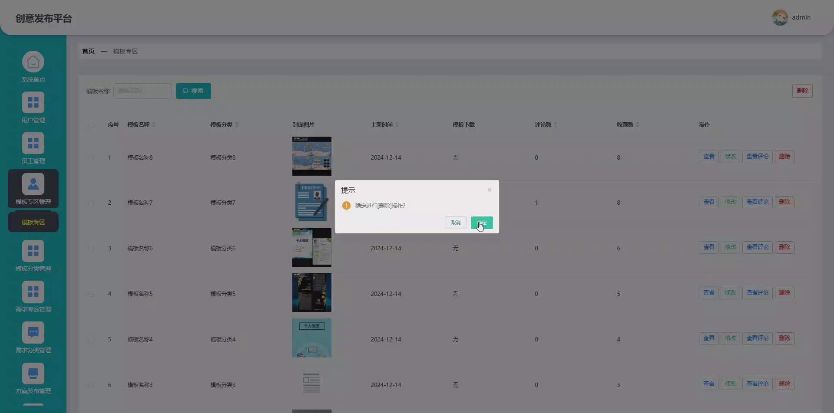Open the admin user menu
Image resolution: width=834 pixels, height=413 pixels.
click(x=801, y=17)
